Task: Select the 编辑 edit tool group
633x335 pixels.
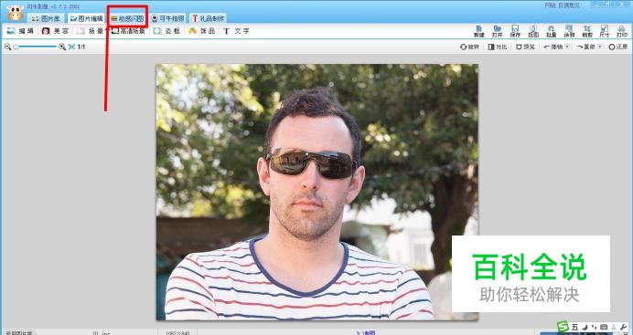Action: (x=21, y=31)
